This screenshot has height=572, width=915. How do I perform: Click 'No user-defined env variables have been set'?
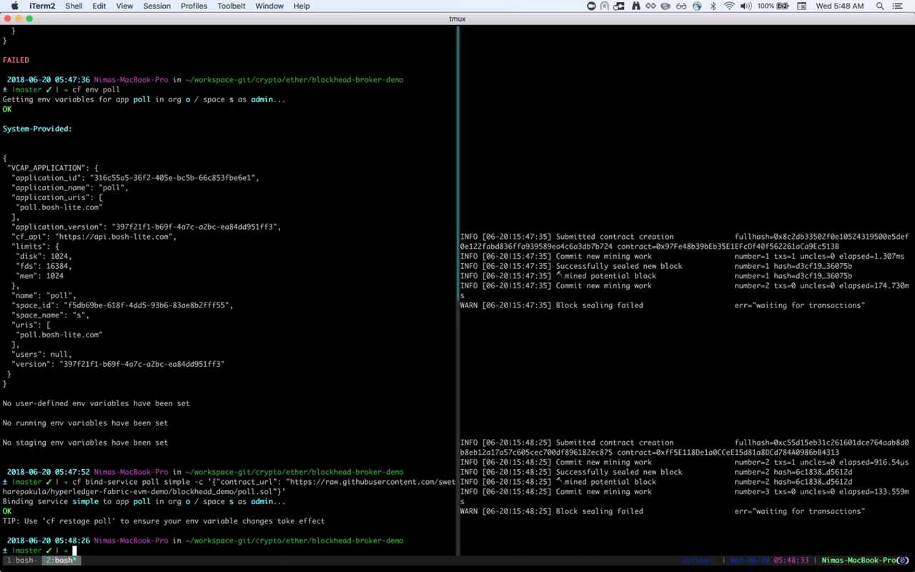pyautogui.click(x=97, y=403)
